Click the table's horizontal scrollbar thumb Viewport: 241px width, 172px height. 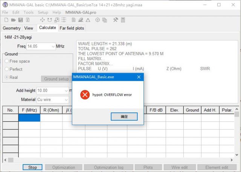[11, 160]
